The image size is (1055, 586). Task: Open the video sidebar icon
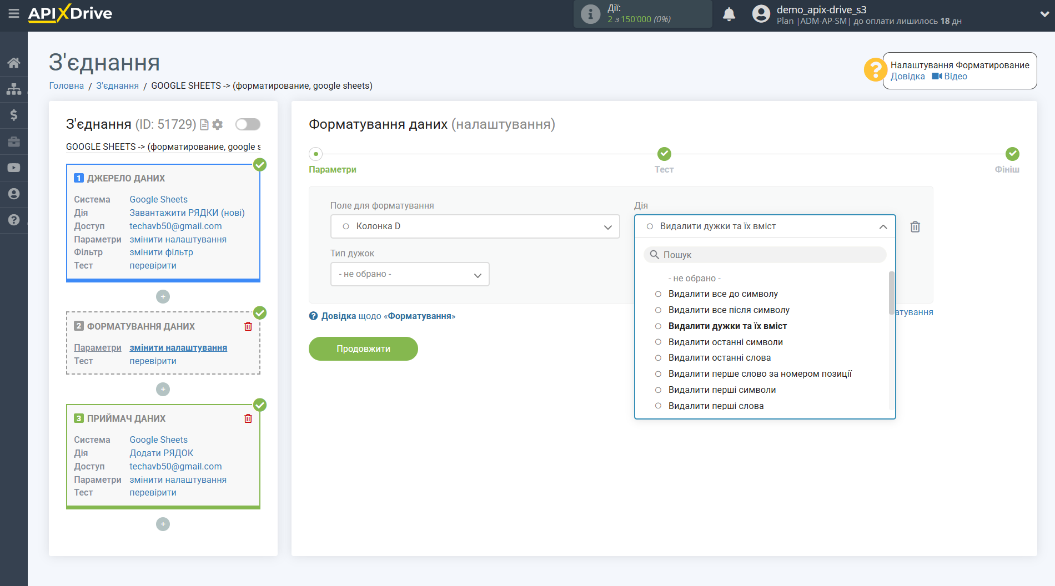coord(14,168)
